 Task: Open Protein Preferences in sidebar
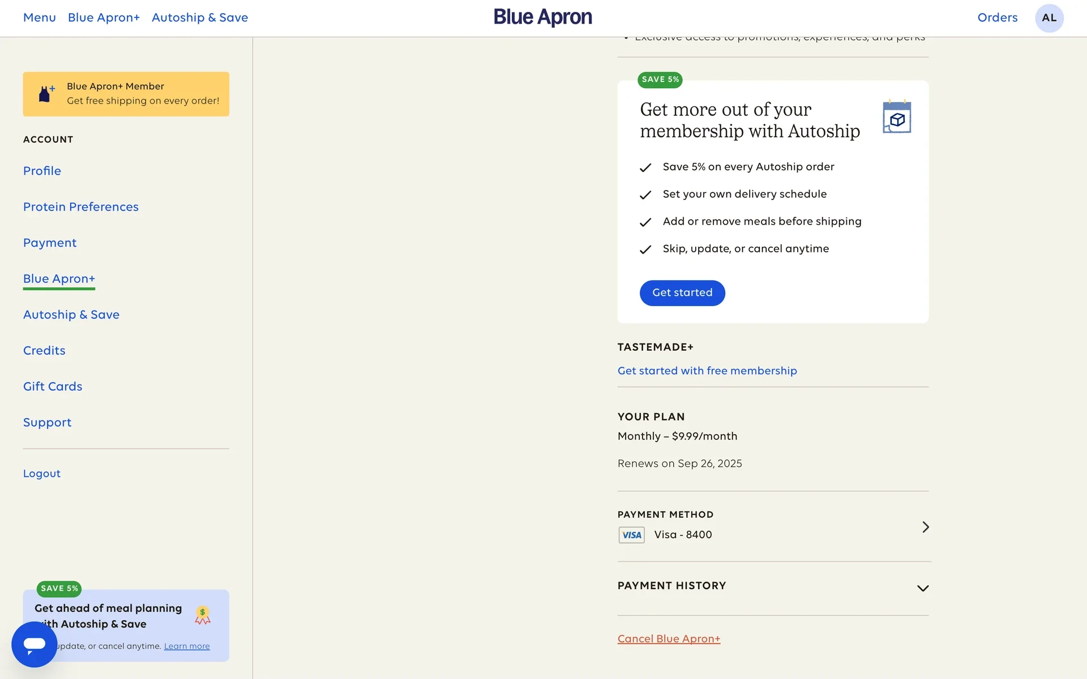[81, 207]
